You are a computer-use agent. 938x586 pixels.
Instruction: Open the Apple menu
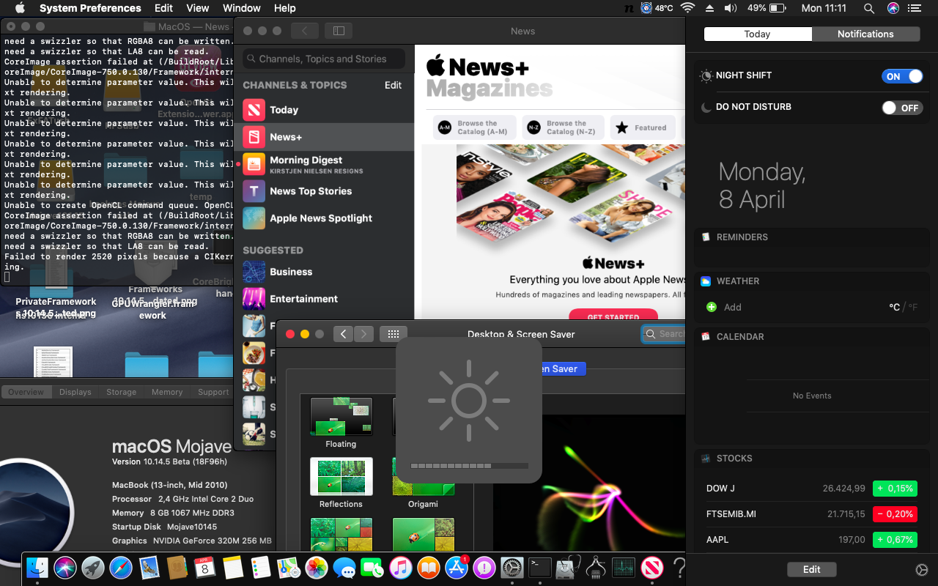click(20, 8)
